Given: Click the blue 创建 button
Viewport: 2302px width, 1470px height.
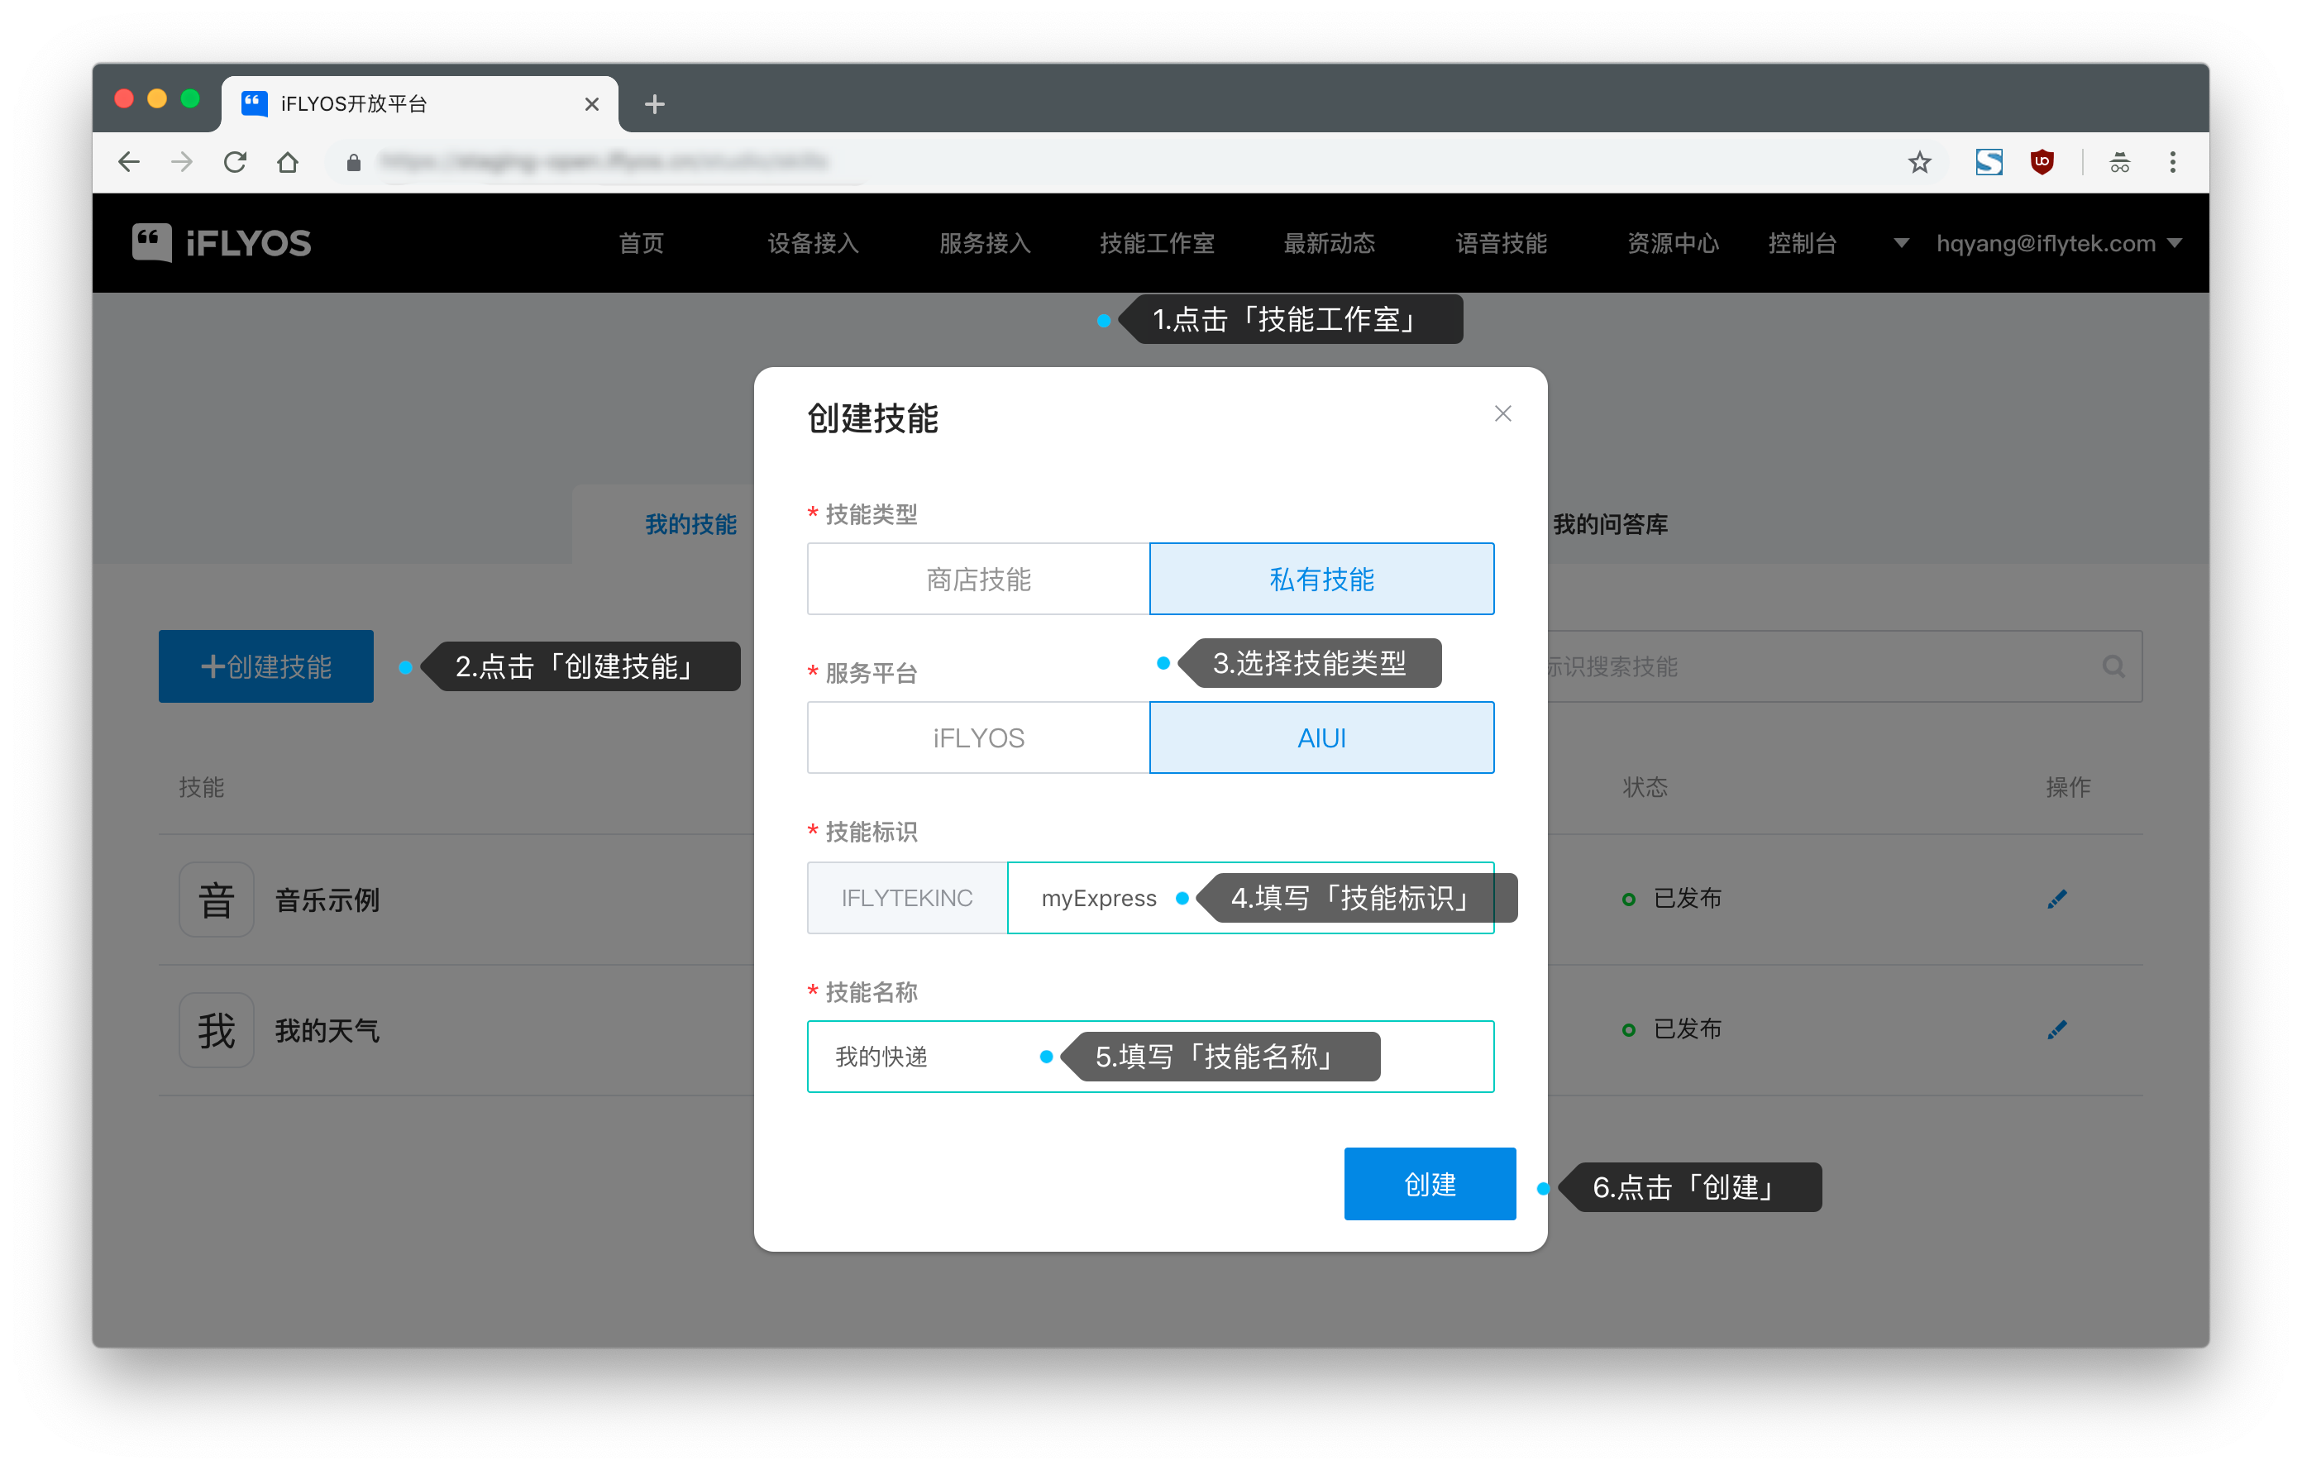Looking at the screenshot, I should tap(1430, 1184).
